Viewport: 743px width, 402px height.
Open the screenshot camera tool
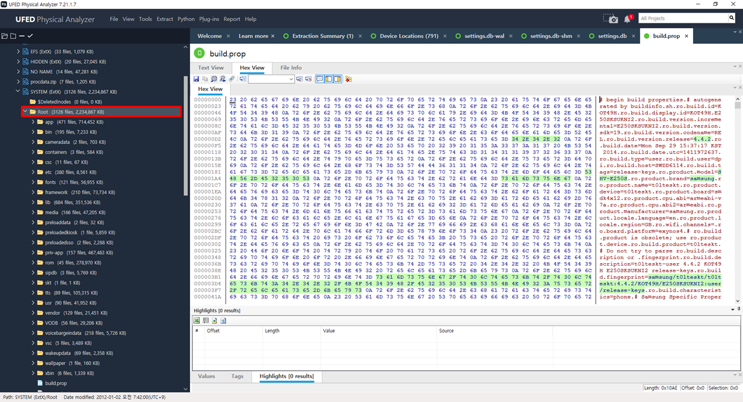(611, 19)
